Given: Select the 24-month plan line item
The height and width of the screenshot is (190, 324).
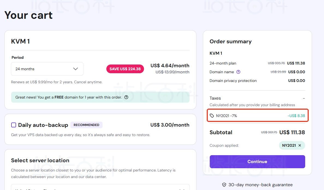Looking at the screenshot, I should tap(223, 63).
